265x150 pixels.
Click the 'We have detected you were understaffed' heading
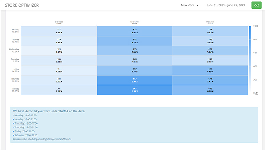[49, 111]
